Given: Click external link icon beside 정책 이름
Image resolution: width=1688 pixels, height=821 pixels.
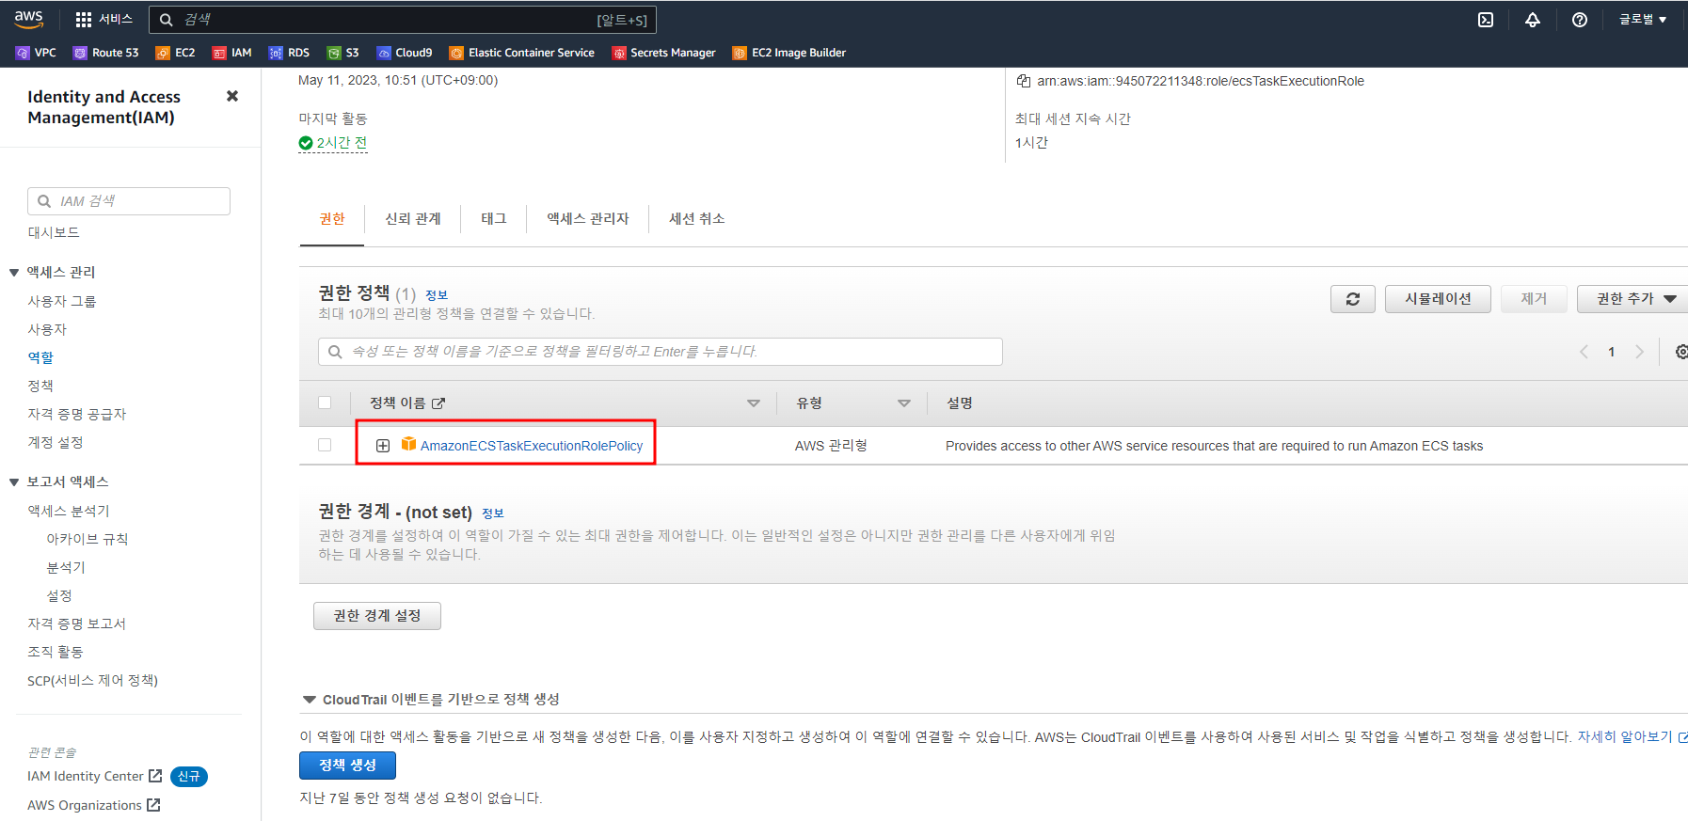Looking at the screenshot, I should coord(438,403).
